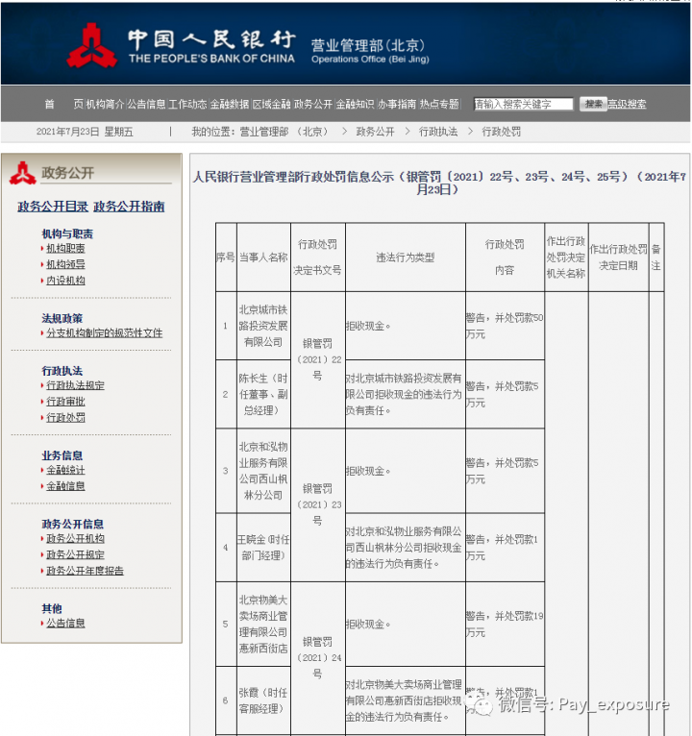Click table header 作出行政处罚决定日期
This screenshot has width=692, height=736.
tap(618, 258)
